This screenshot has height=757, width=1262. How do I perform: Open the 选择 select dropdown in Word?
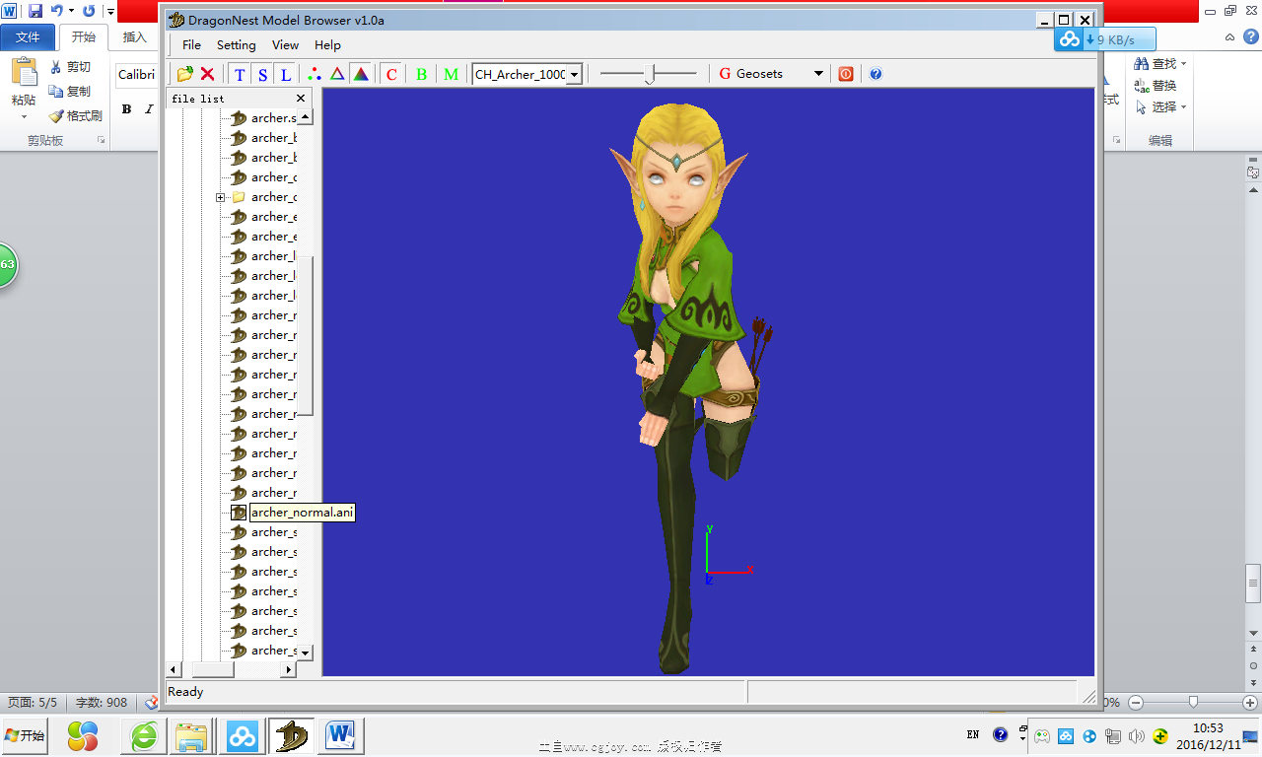1160,107
